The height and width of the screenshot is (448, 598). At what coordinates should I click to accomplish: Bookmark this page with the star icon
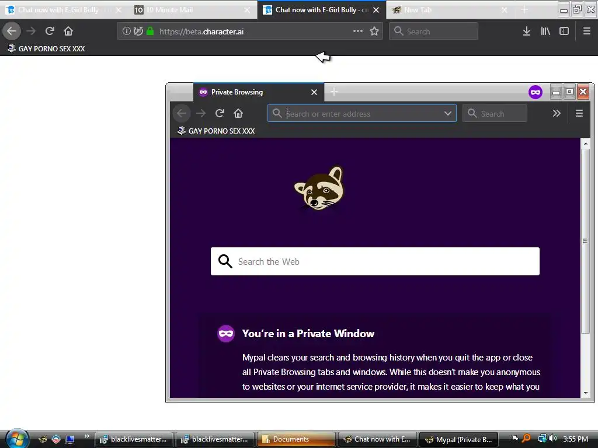(374, 32)
